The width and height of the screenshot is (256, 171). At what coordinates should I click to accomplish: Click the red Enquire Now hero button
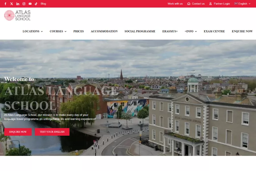[x=18, y=132]
